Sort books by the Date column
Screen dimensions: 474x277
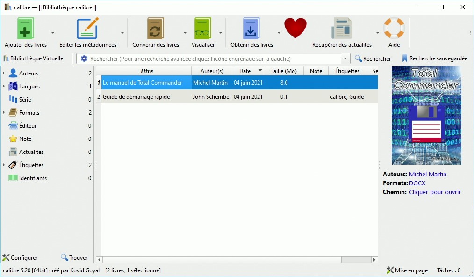pos(245,71)
